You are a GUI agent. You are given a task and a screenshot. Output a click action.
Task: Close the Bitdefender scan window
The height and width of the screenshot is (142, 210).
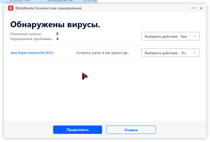(x=201, y=8)
